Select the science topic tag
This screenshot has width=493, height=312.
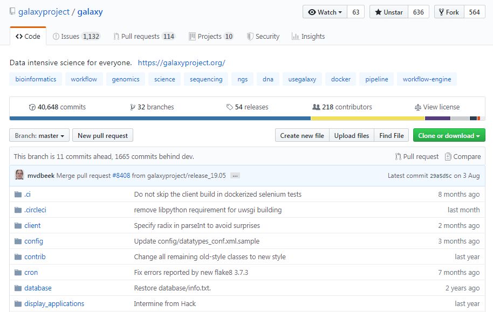165,79
